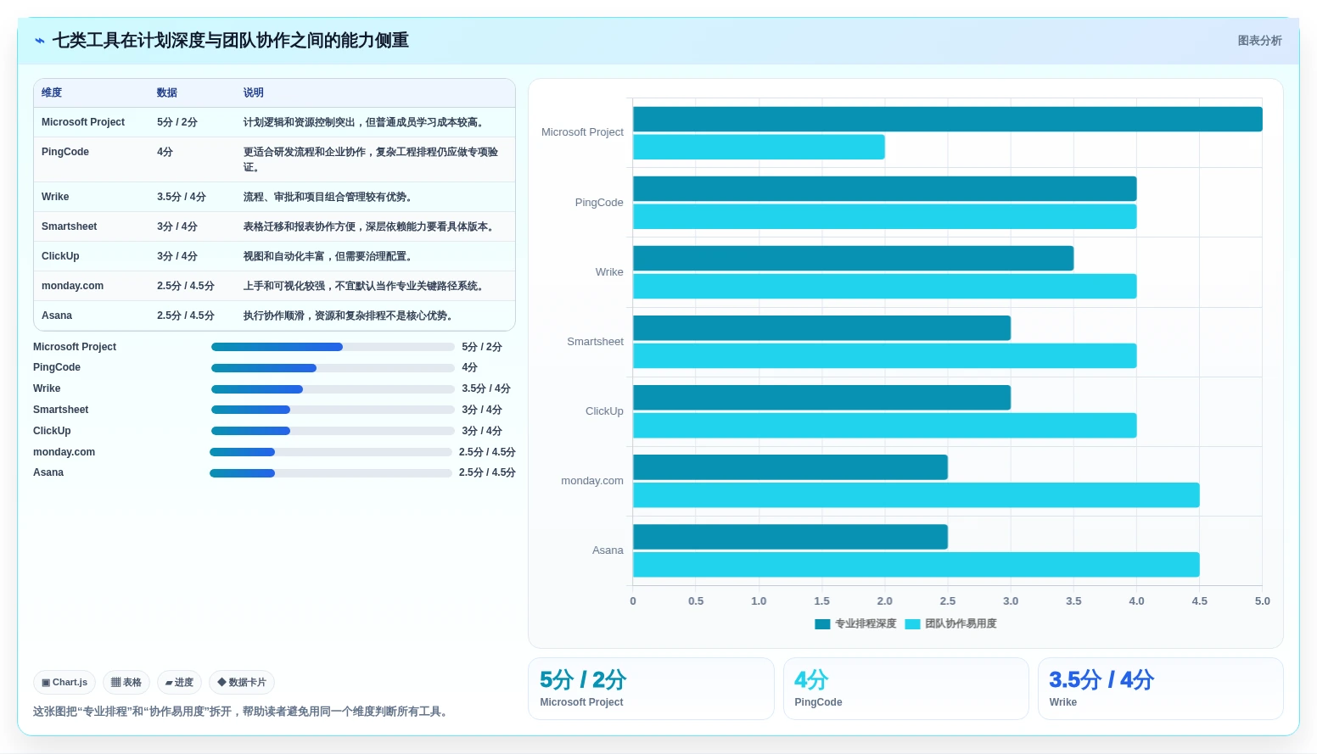Click the Wrike dark teal chart bar
Viewport: 1317px width, 754px height.
853,259
